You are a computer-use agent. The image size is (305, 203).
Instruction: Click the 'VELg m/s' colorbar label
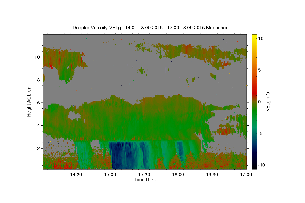[268, 101]
